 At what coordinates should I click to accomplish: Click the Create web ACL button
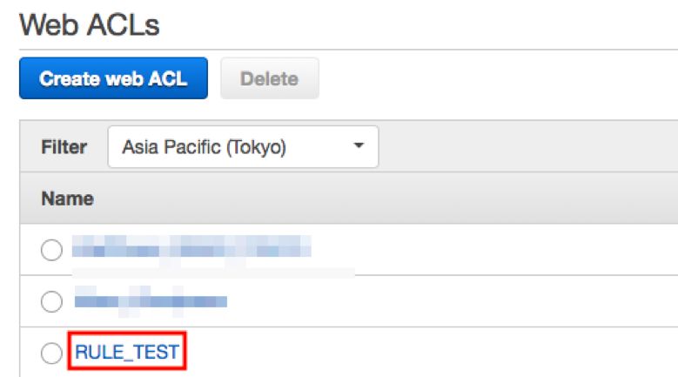pyautogui.click(x=113, y=78)
